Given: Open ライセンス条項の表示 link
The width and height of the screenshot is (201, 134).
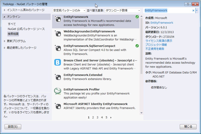Looking at the screenshot, I should [159, 41].
